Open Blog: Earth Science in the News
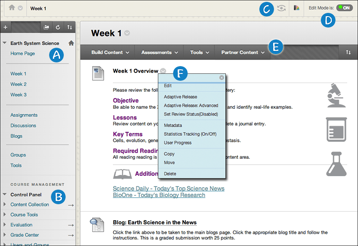Image resolution: width=358 pixels, height=246 pixels. pos(155,222)
